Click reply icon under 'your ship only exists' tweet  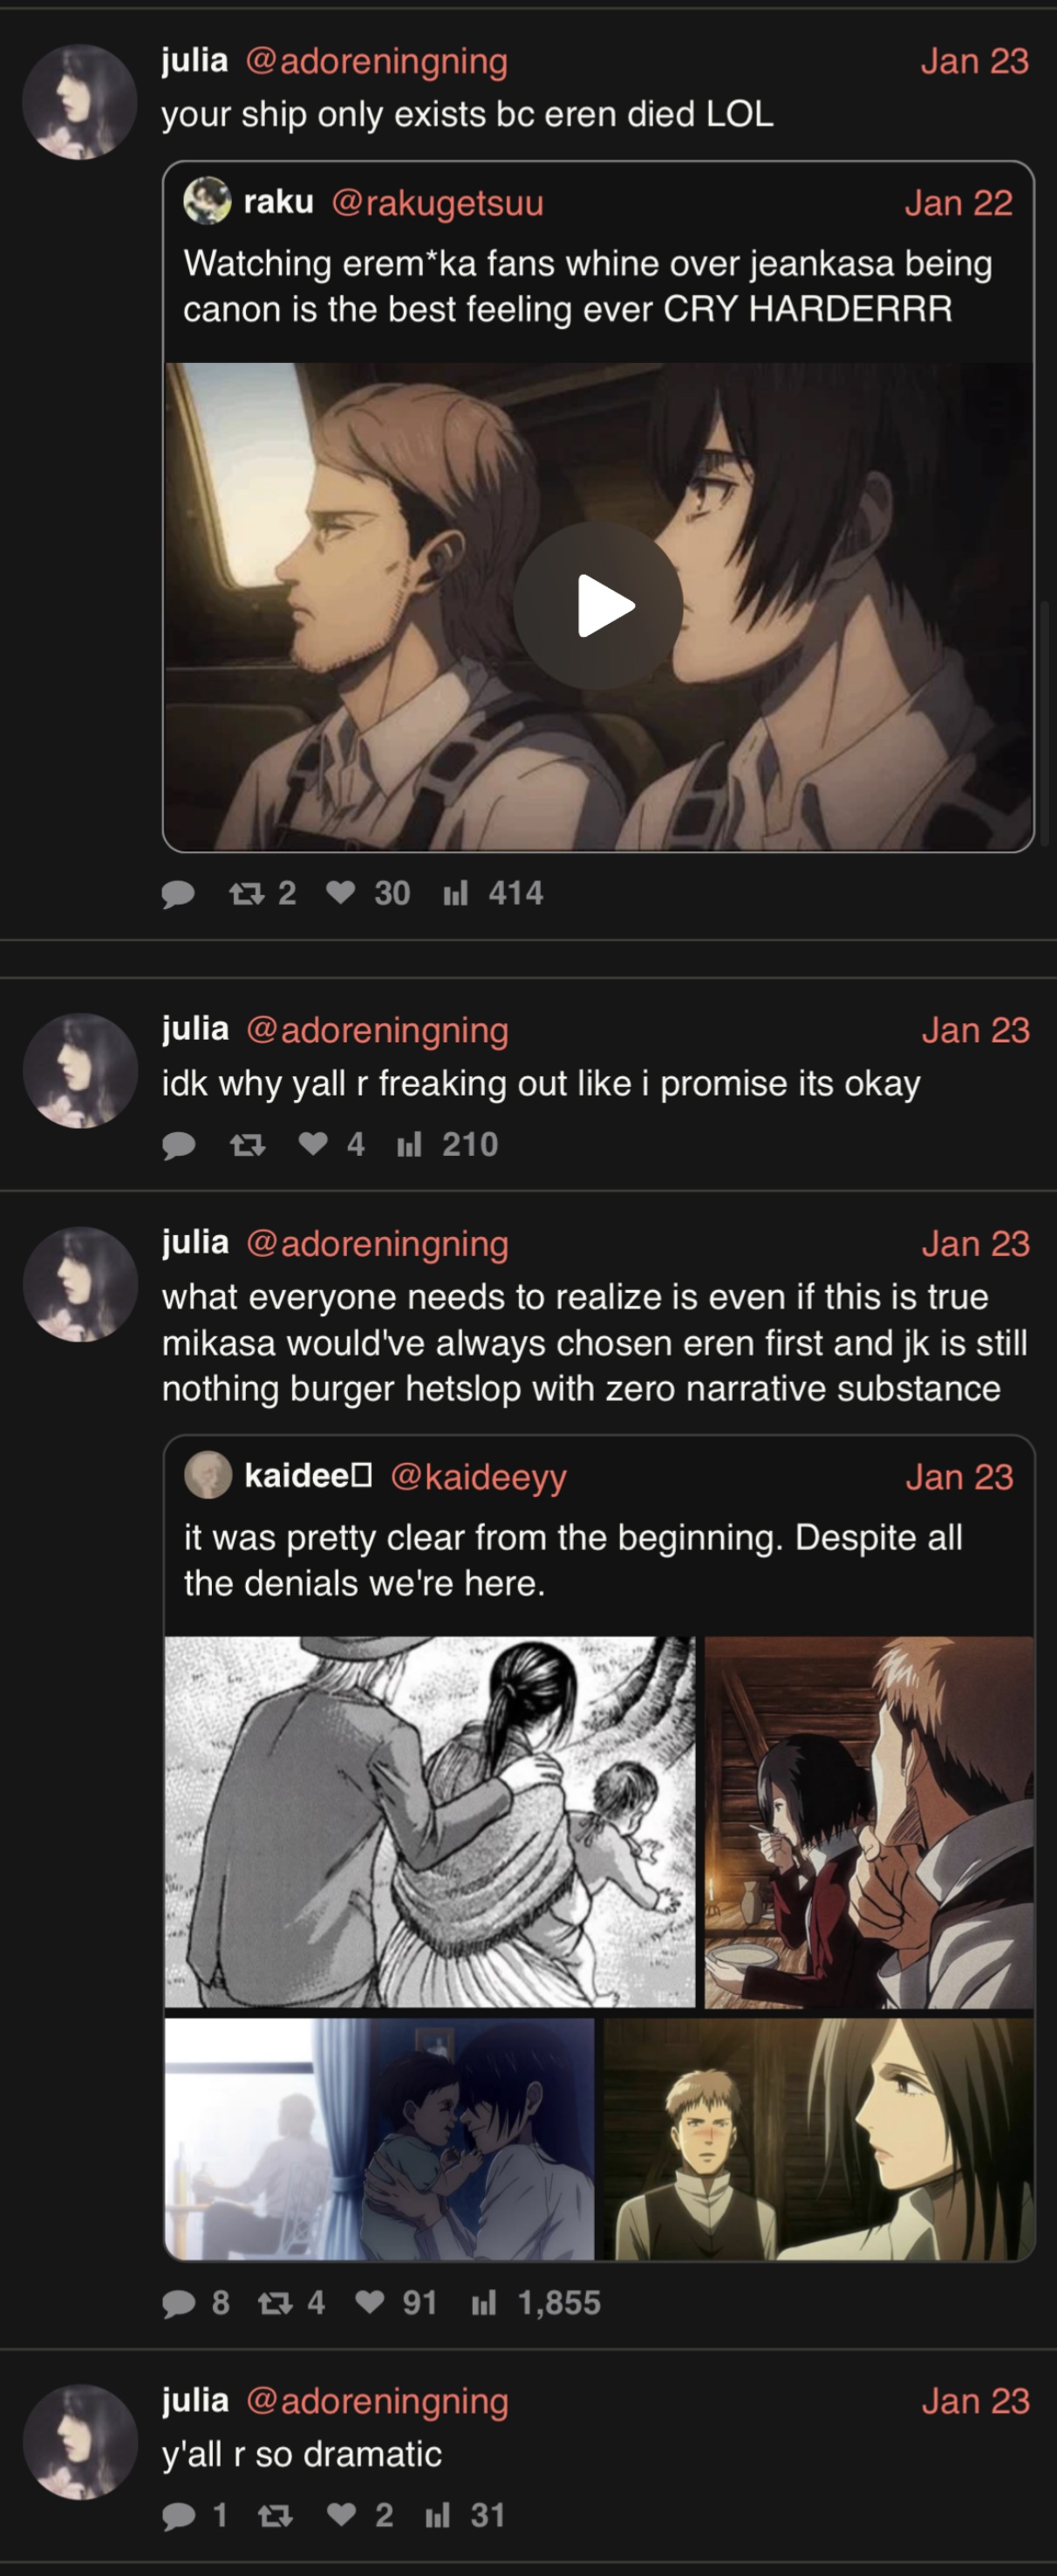click(x=178, y=893)
